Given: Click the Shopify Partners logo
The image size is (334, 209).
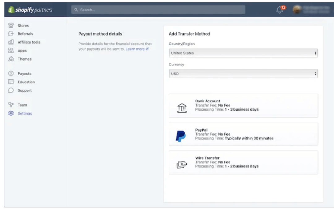Looking at the screenshot, I should coord(30,10).
